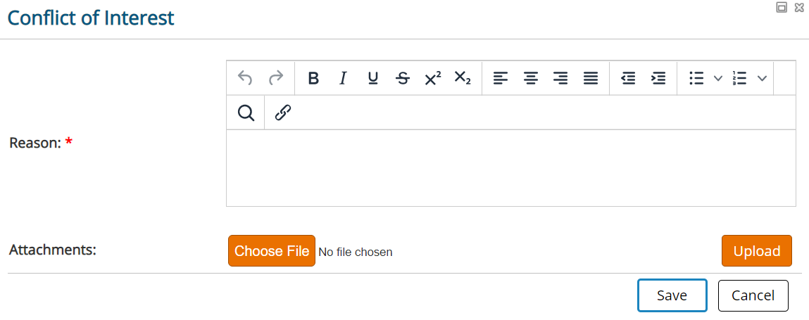Center align the text
Screen dimensions: 809x320
[x=530, y=78]
